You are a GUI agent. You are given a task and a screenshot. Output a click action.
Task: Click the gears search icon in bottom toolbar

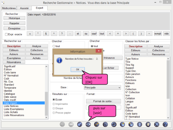click(x=80, y=124)
